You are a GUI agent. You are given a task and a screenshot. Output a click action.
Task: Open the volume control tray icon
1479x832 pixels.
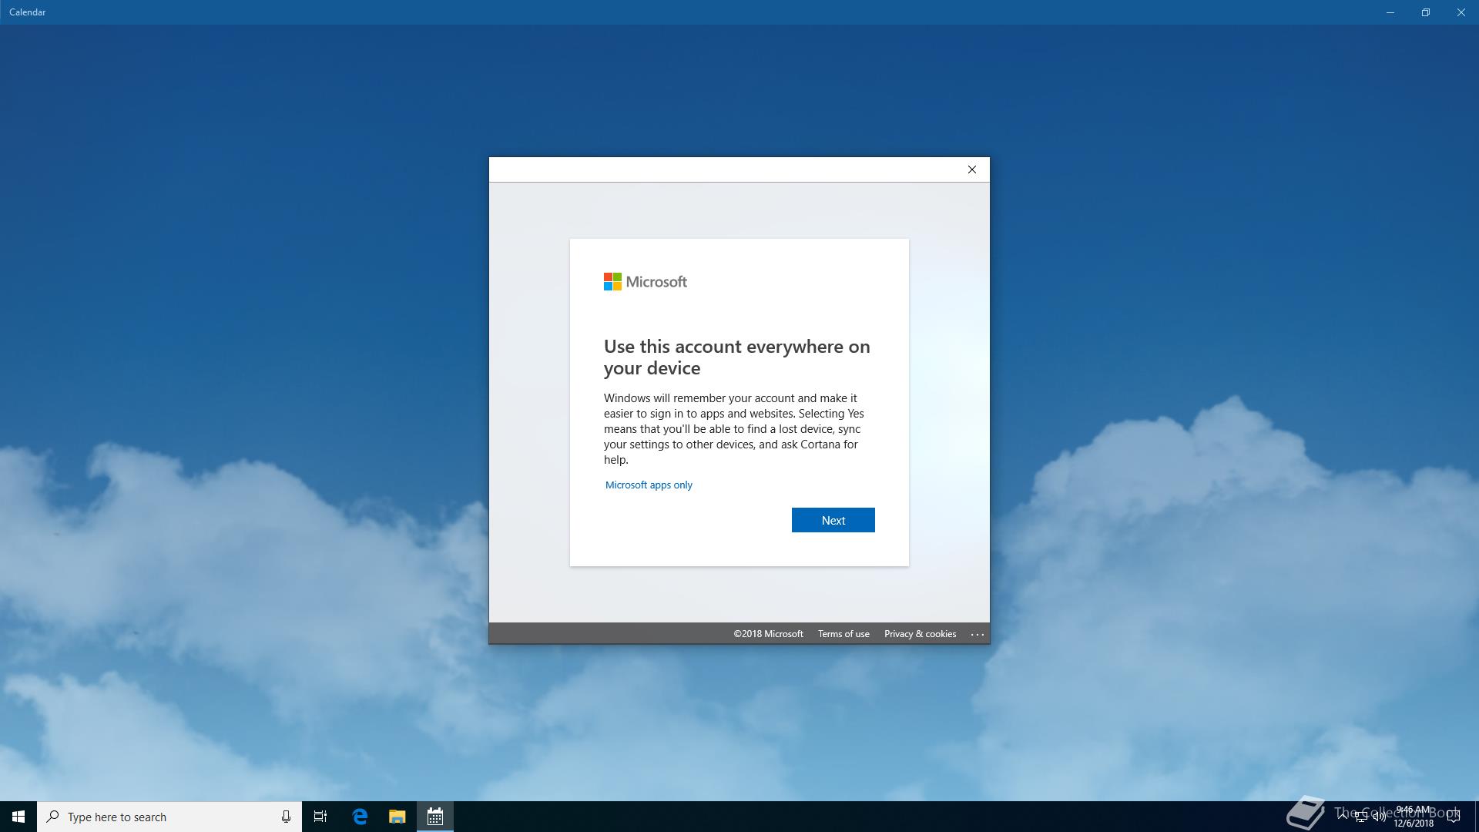click(x=1380, y=817)
